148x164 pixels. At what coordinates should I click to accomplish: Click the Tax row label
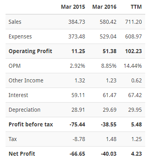(x=13, y=139)
